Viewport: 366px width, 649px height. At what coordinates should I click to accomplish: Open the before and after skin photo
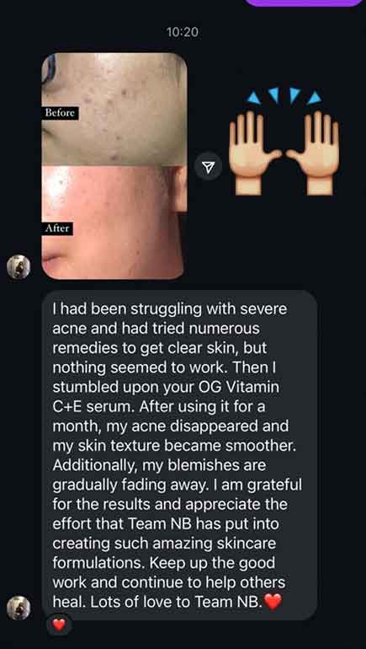pyautogui.click(x=114, y=166)
